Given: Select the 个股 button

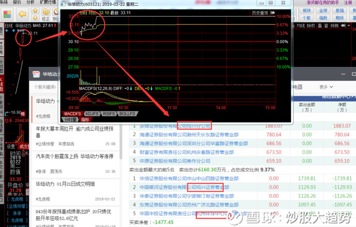Looking at the screenshot, I should (x=306, y=18).
